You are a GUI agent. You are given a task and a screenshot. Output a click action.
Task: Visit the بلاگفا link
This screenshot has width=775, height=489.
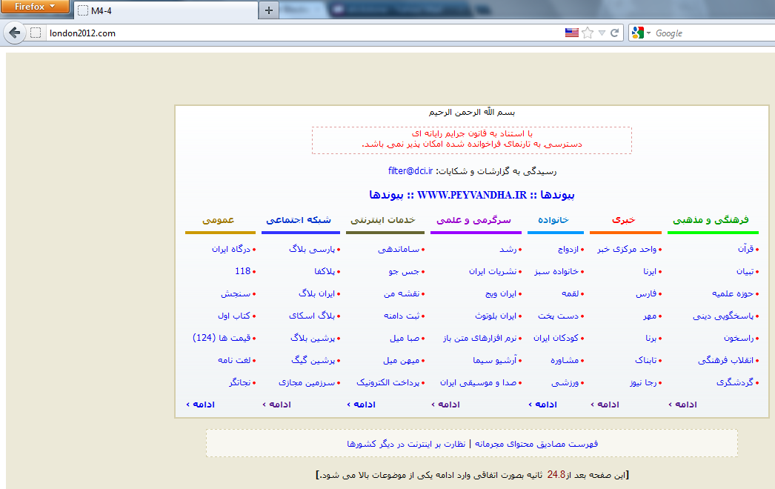325,271
